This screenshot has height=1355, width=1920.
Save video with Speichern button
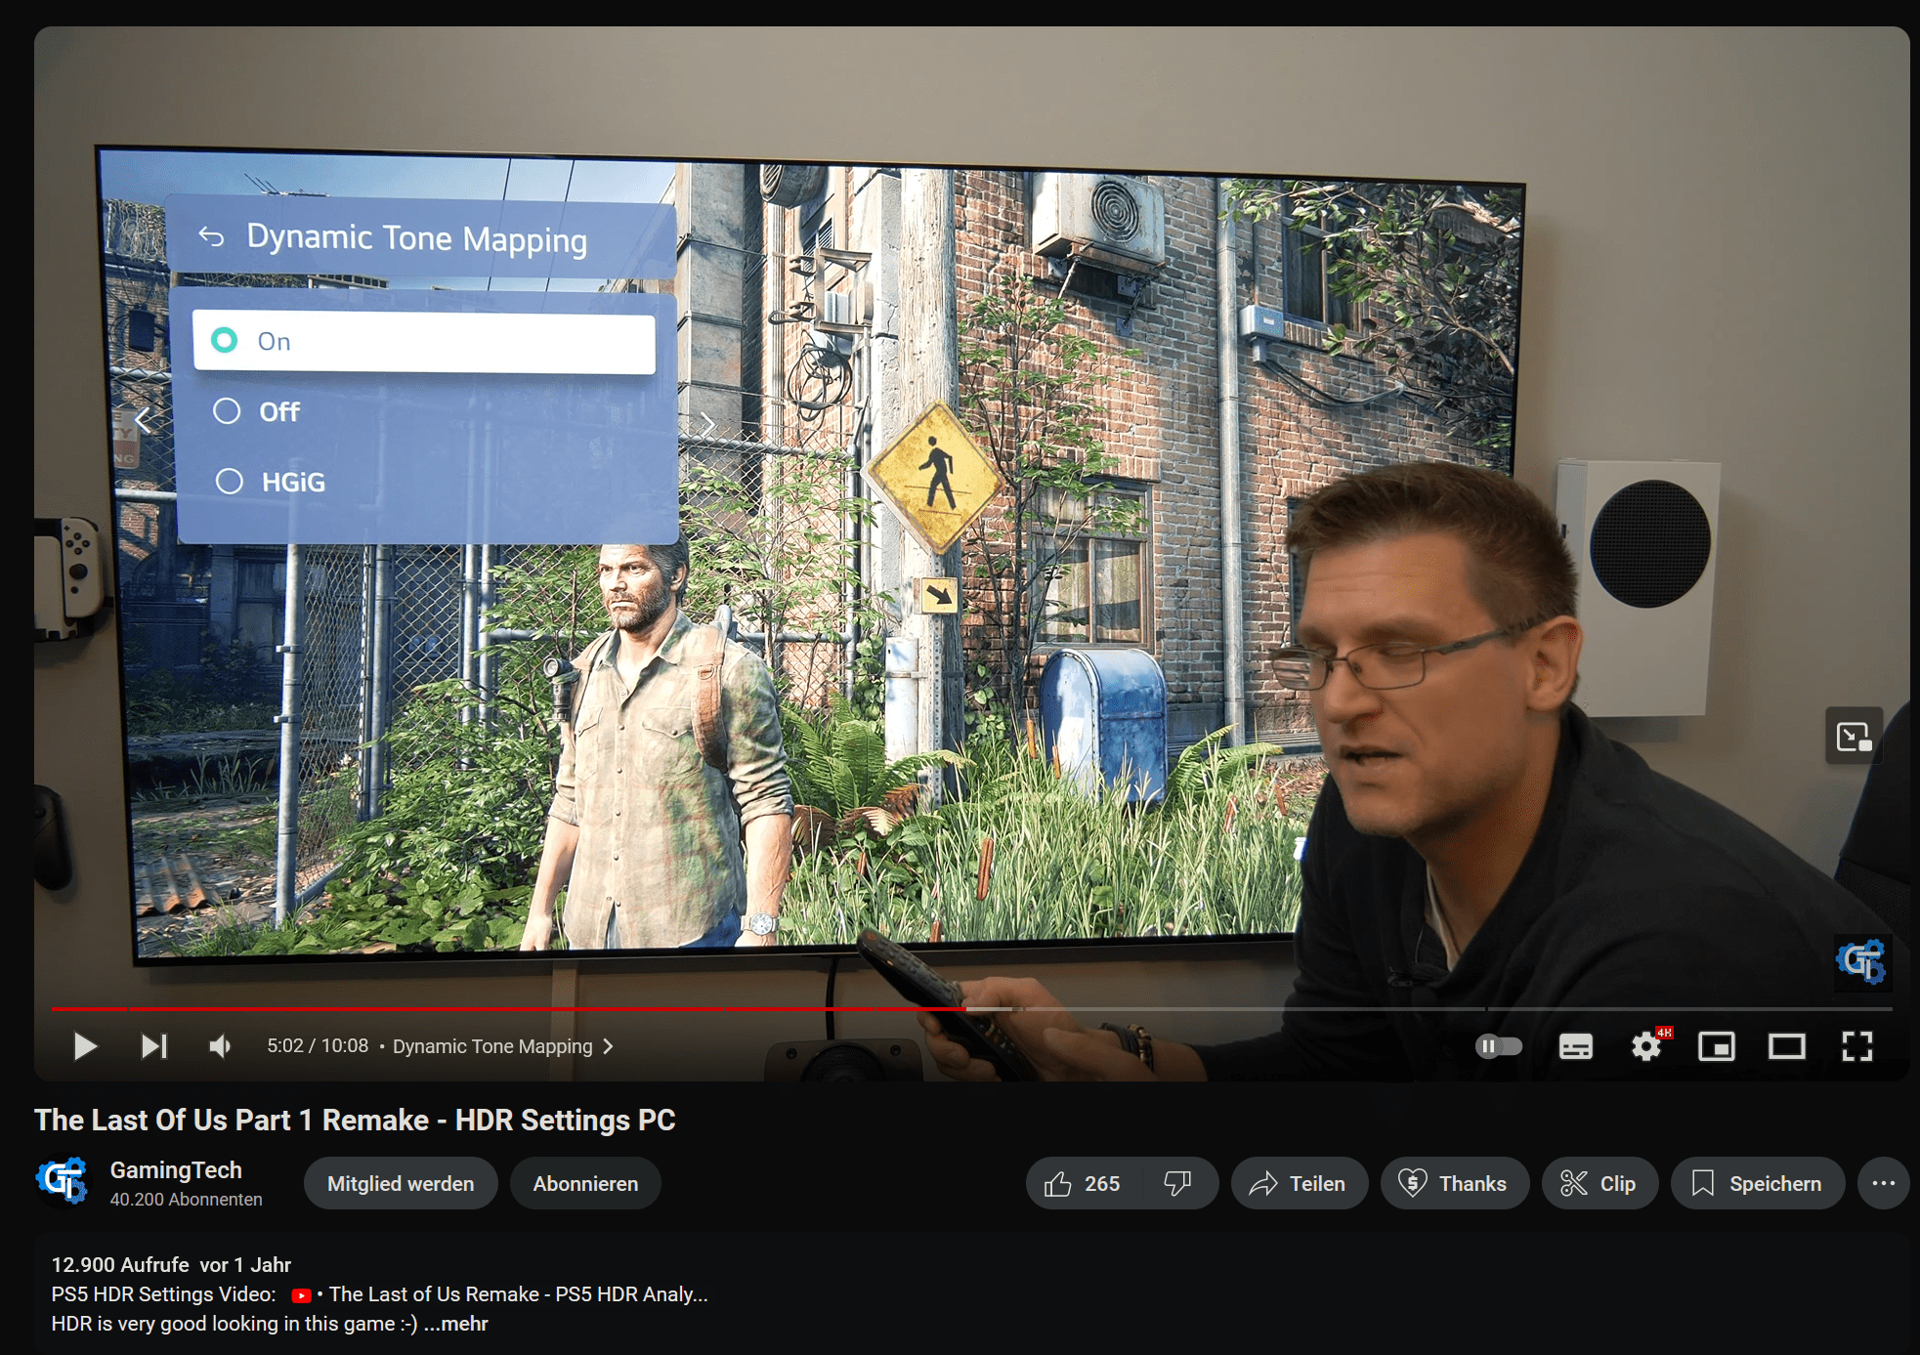pos(1757,1183)
